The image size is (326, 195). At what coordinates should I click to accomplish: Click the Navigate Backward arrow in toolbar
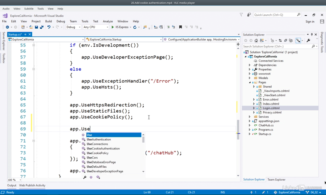7,27
